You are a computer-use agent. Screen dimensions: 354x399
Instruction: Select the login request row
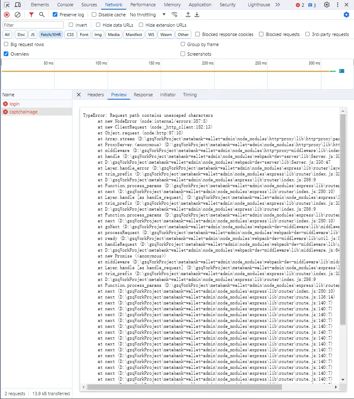36,104
